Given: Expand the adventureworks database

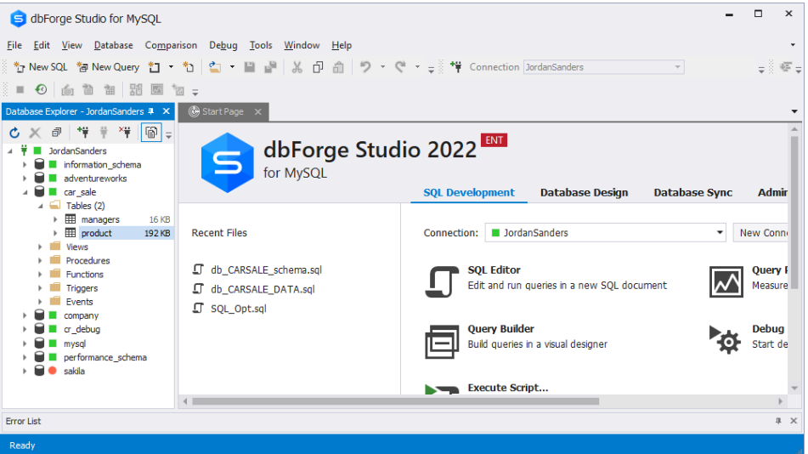Looking at the screenshot, I should 25,179.
